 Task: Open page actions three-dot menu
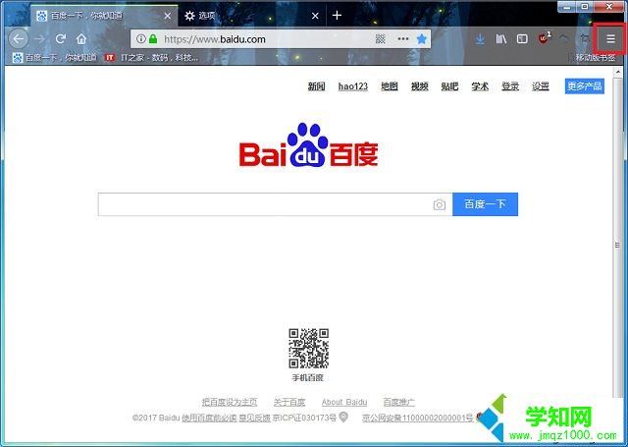pyautogui.click(x=403, y=39)
